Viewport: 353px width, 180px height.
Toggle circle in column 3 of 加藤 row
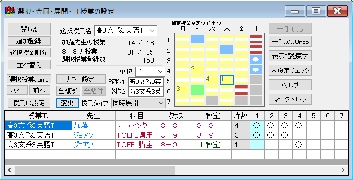coord(285,125)
